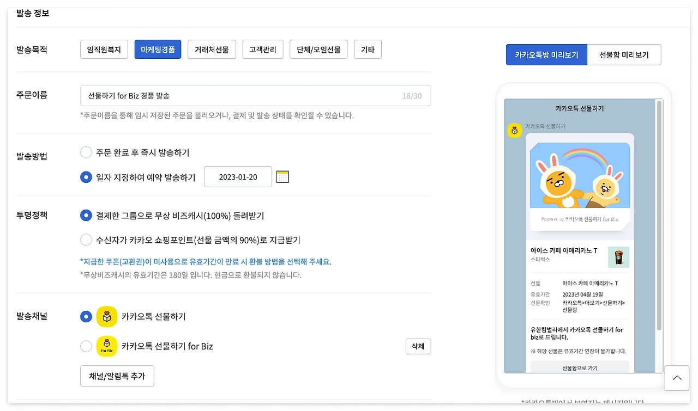698x411 pixels.
Task: Click the '*무상비즈캐시의 유효기간은 180일' note
Action: [x=190, y=275]
